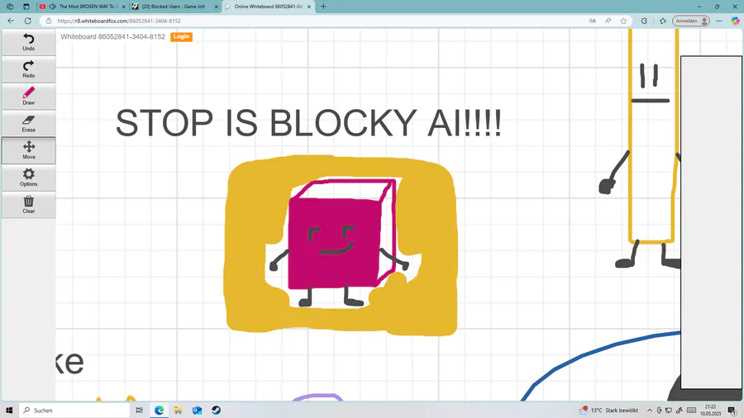Open the read aloud icon

tap(608, 21)
